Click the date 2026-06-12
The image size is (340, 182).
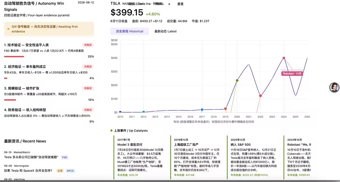pyautogui.click(x=86, y=3)
